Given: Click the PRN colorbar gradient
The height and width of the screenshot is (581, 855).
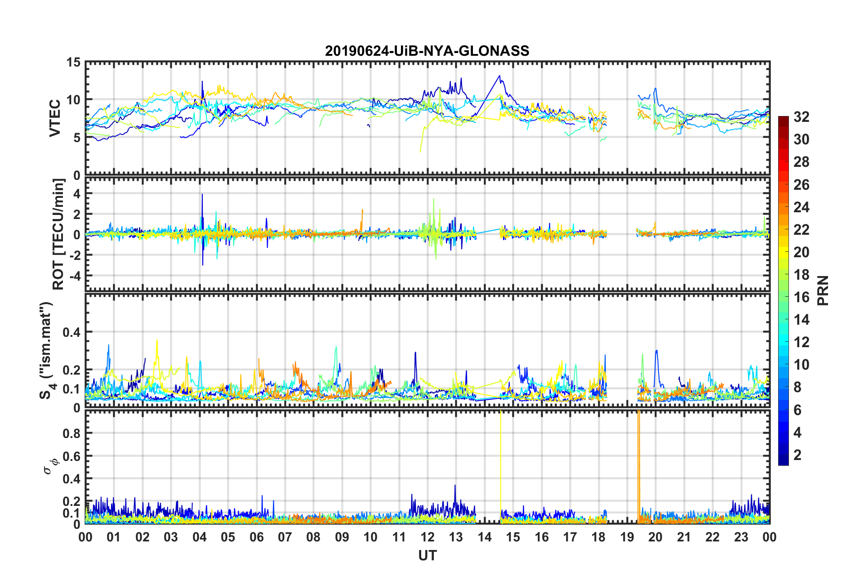Looking at the screenshot, I should pos(783,290).
